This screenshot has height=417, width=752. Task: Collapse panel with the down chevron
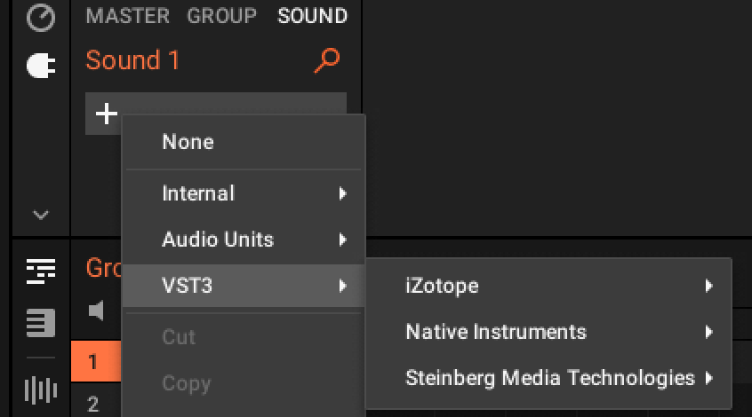(41, 215)
